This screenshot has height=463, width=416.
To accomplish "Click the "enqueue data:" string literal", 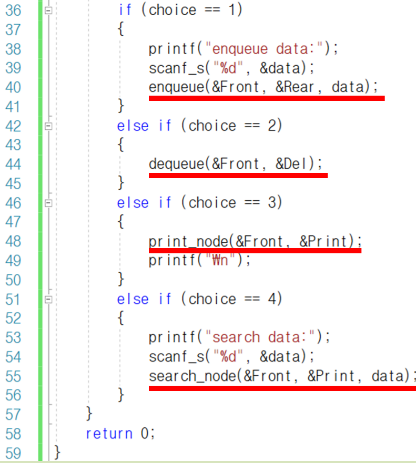I will [x=264, y=48].
